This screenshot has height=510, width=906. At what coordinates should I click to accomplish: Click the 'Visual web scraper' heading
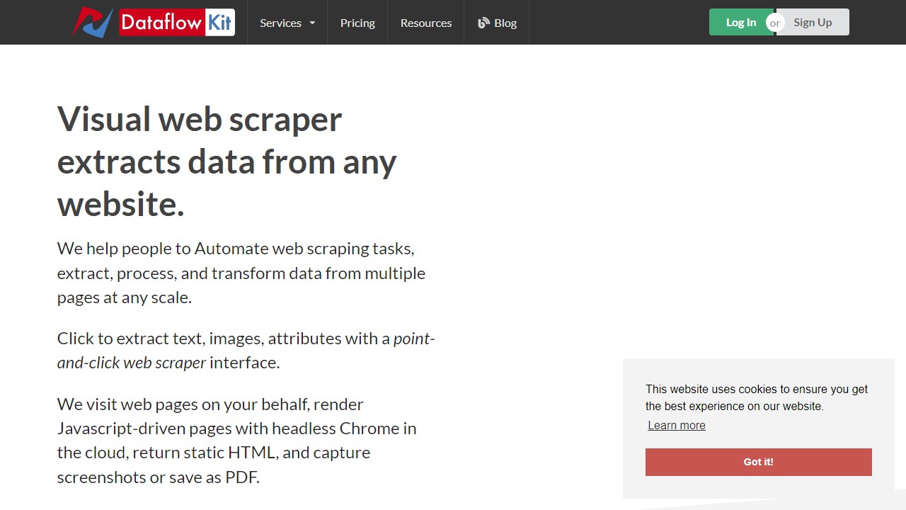(x=227, y=161)
